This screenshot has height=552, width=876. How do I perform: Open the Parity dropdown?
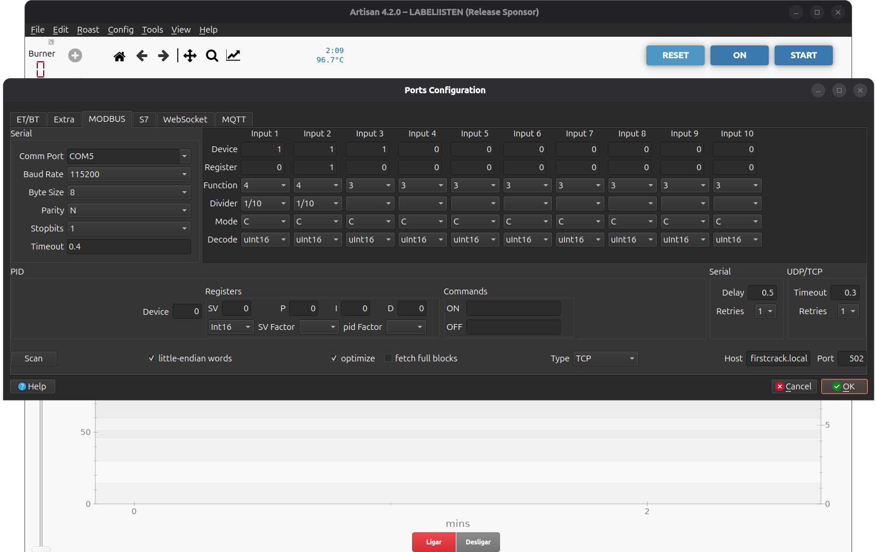129,210
